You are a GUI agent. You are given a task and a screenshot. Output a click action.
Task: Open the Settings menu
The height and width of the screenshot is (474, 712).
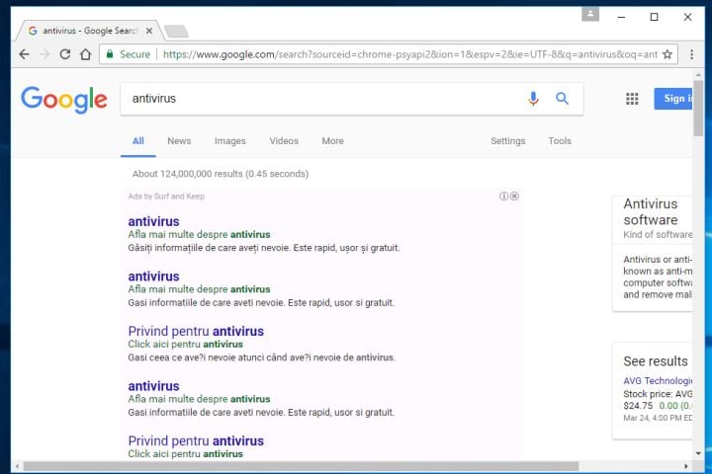507,141
